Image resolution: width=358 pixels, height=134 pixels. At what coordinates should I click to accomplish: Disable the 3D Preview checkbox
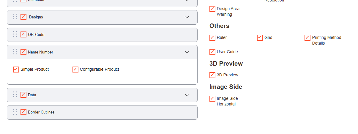point(212,75)
